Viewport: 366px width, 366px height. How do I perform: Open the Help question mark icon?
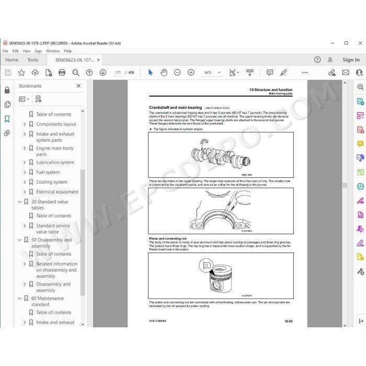pos(317,60)
